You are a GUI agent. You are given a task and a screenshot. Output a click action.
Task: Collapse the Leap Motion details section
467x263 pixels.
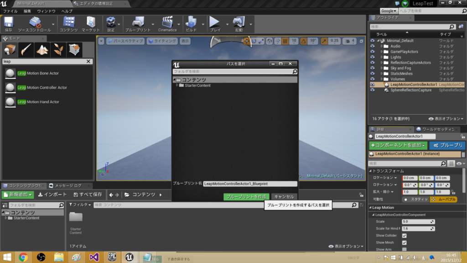[x=370, y=208]
